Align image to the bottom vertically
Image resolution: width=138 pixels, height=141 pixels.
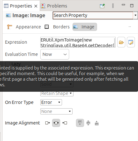coord(97,123)
